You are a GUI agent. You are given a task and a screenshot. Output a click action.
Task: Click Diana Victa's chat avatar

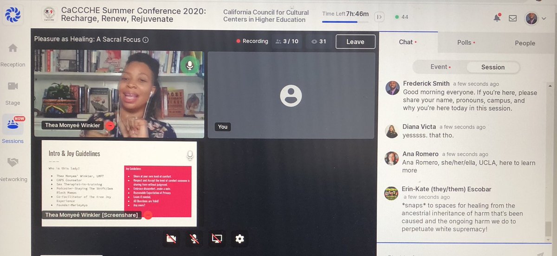click(392, 131)
